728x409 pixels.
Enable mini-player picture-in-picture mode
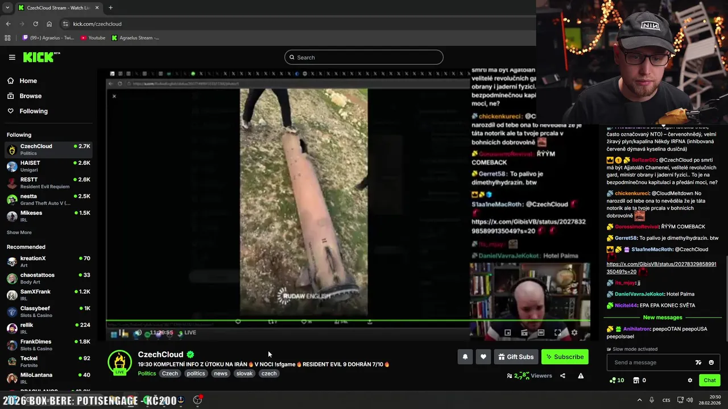point(508,333)
